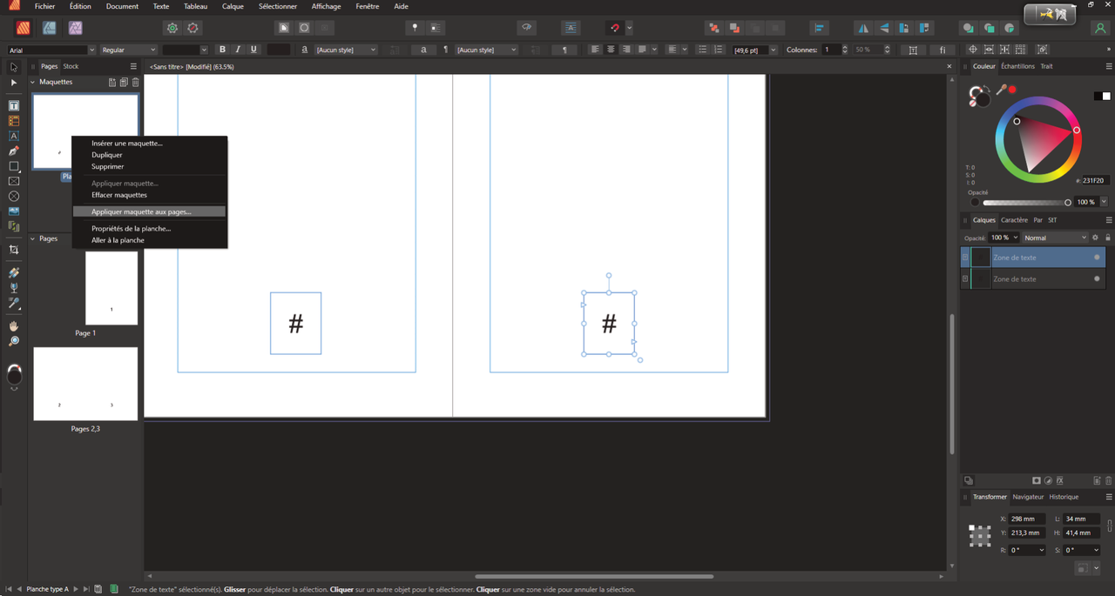This screenshot has height=596, width=1115.
Task: Select the Place Image tool
Action: 14,211
